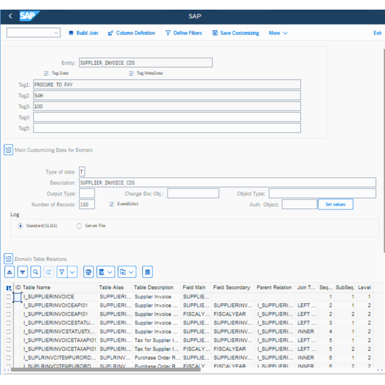
Task: Open the More menu in the top bar
Action: (278, 33)
